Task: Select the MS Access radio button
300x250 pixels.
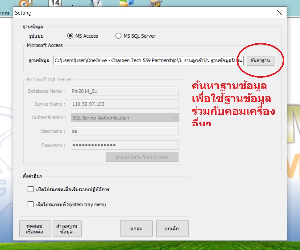Action: (x=70, y=36)
